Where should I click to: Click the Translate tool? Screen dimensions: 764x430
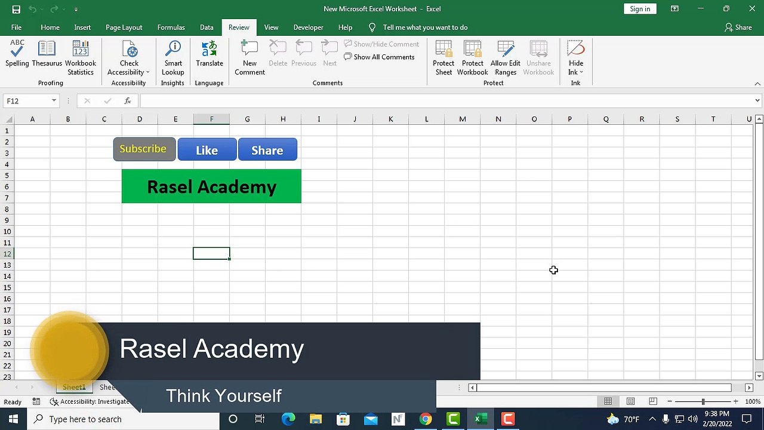click(210, 54)
